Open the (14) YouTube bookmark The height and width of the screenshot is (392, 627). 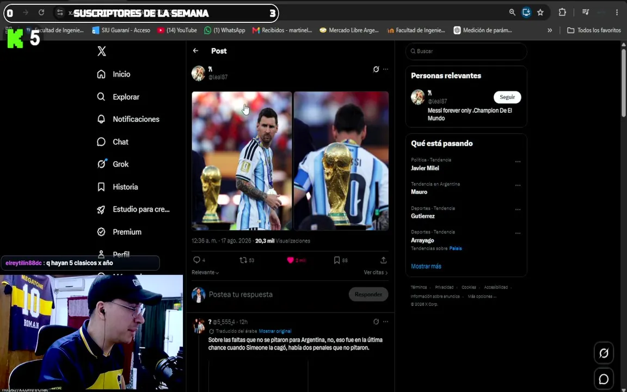tap(177, 30)
